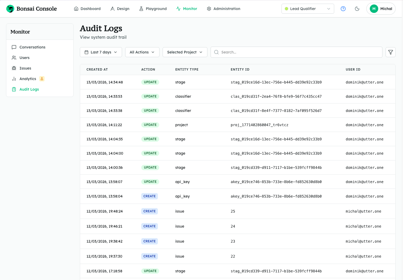Open the Administration section
This screenshot has height=280, width=403.
coord(224,9)
